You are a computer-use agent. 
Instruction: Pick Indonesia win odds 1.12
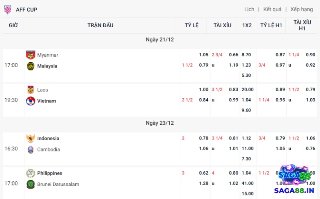coord(246,138)
